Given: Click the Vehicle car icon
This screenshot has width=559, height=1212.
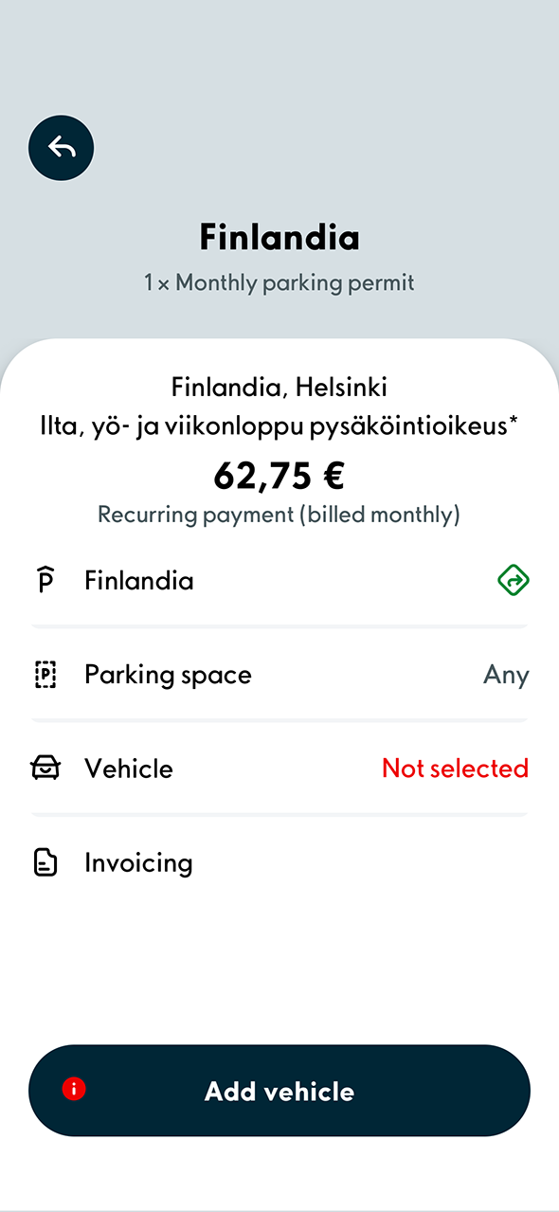Looking at the screenshot, I should (44, 768).
